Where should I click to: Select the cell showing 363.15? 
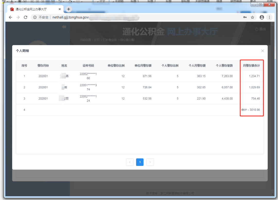click(201, 76)
